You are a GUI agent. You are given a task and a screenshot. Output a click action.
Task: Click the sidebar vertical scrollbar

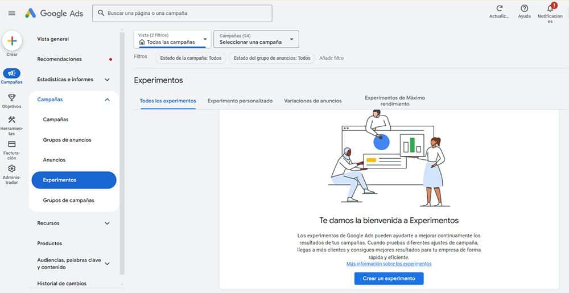click(x=122, y=152)
